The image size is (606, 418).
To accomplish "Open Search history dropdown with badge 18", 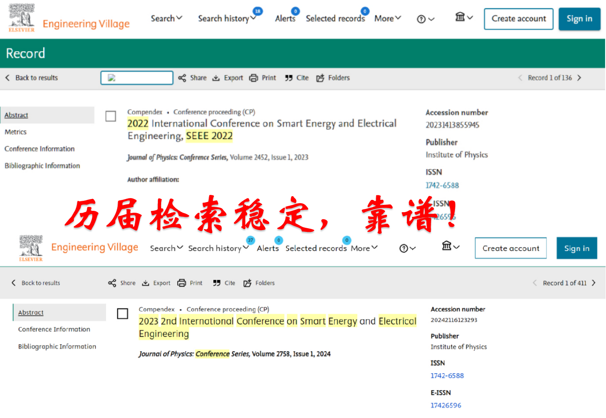I will 227,18.
